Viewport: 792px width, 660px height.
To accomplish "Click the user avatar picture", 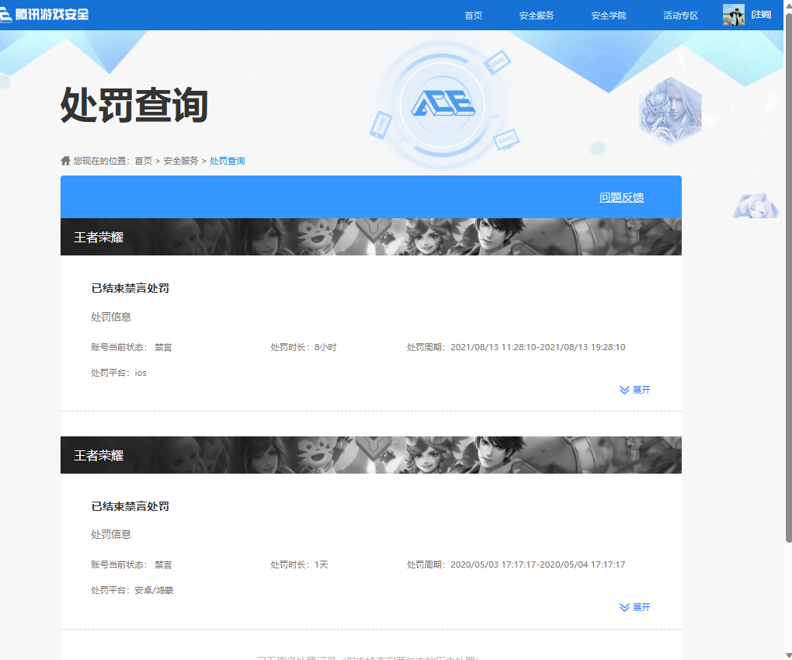I will 734,15.
